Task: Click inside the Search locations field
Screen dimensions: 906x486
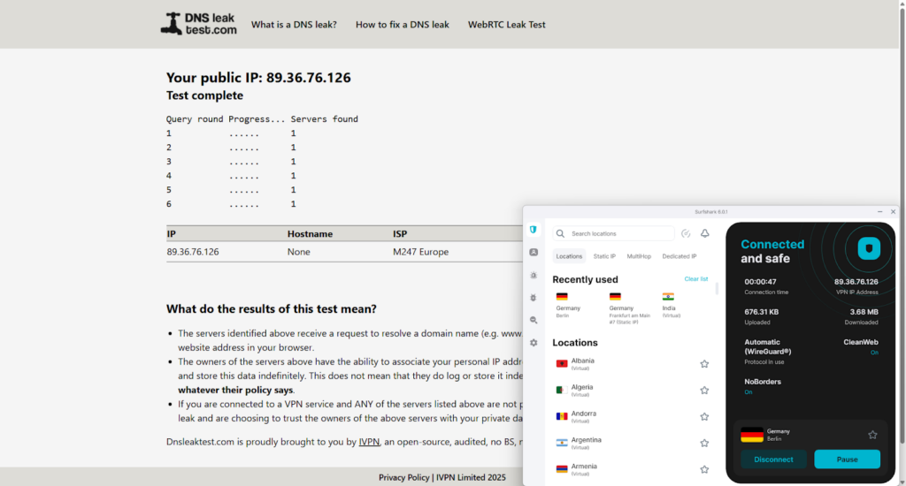Action: 614,234
